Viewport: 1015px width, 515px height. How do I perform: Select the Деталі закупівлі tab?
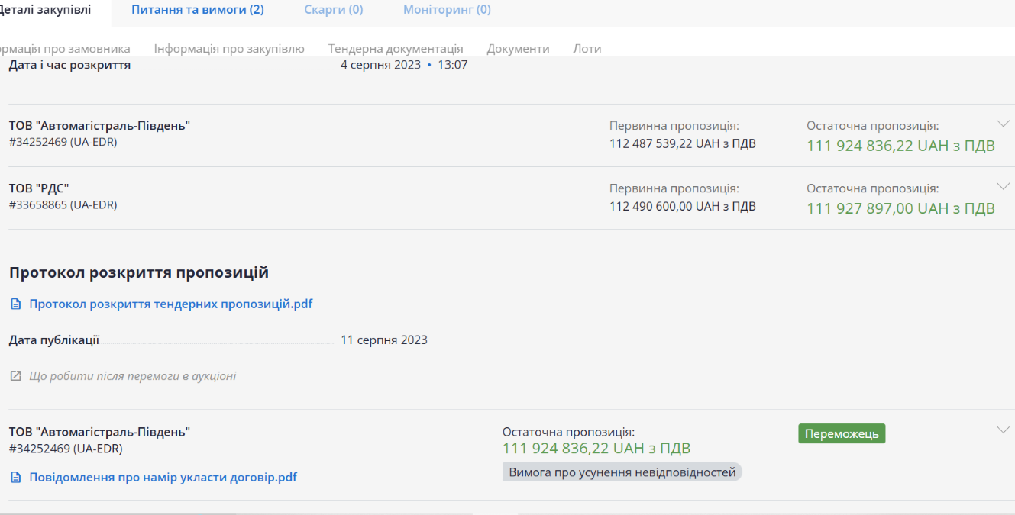(x=46, y=10)
